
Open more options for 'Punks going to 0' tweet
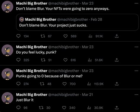click(x=136, y=71)
